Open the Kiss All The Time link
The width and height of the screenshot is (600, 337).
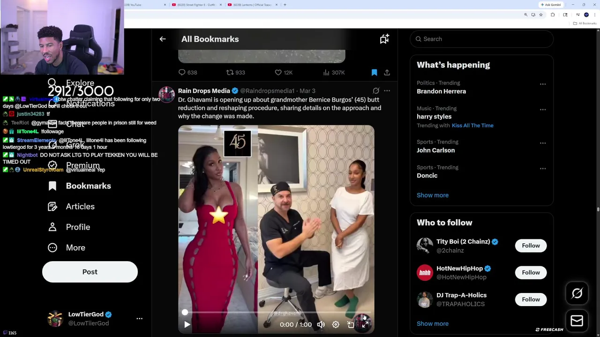[472, 125]
